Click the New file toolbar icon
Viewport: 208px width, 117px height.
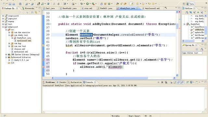(x=4, y=4)
